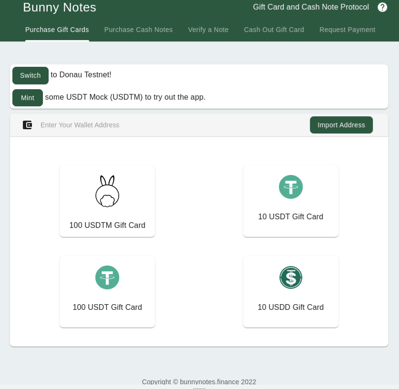The image size is (399, 389).
Task: Click the bunny logo on the USDTM card
Action: pos(107,191)
